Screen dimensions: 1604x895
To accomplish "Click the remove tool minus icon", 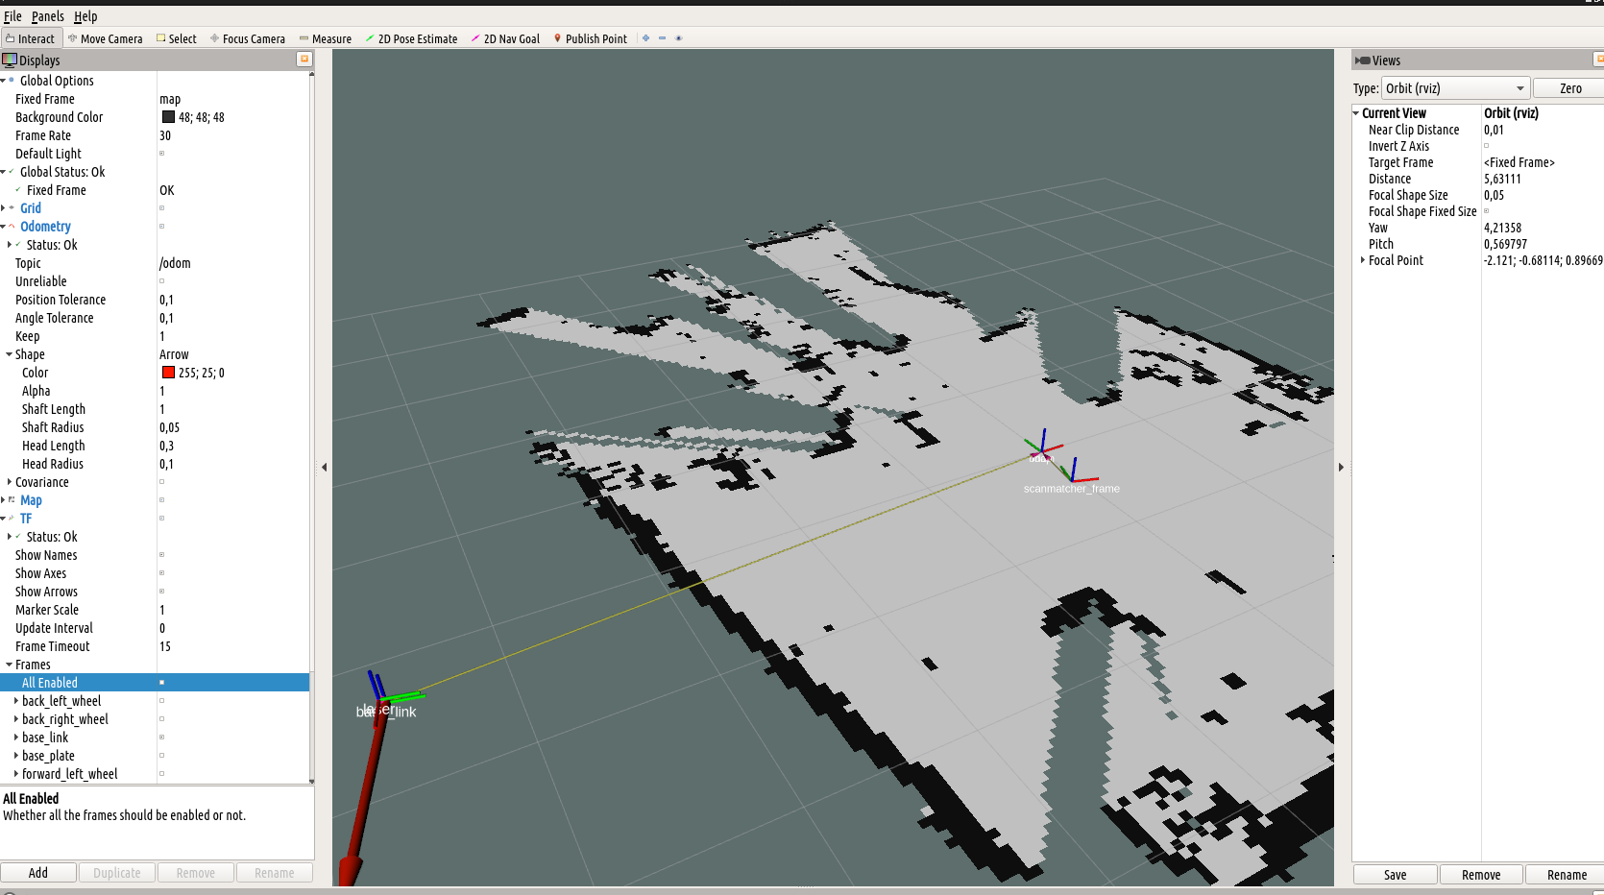I will (x=662, y=38).
